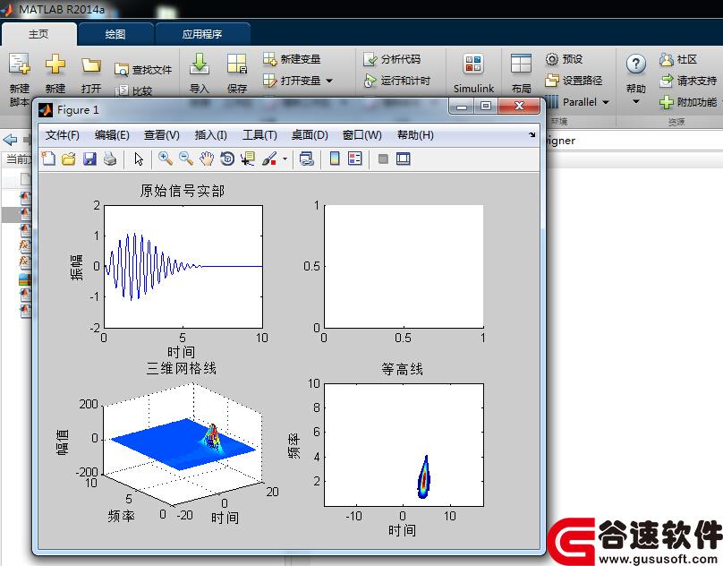The image size is (723, 566).
Task: Switch to the 应用程序 tab in MATLAB
Action: [202, 34]
